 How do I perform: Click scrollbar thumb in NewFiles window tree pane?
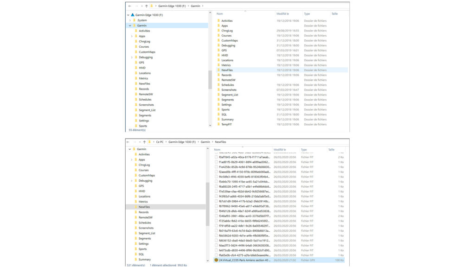tap(207, 204)
